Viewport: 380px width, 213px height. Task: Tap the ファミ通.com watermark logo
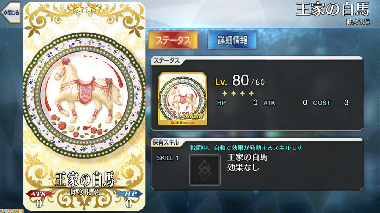pyautogui.click(x=12, y=210)
